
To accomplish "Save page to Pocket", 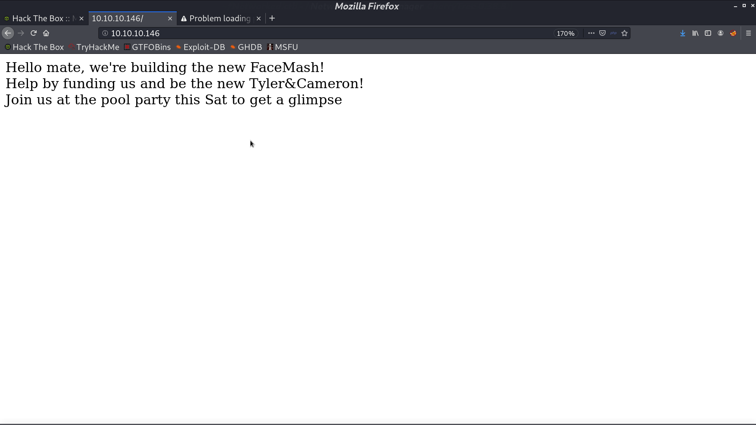I will coord(602,33).
